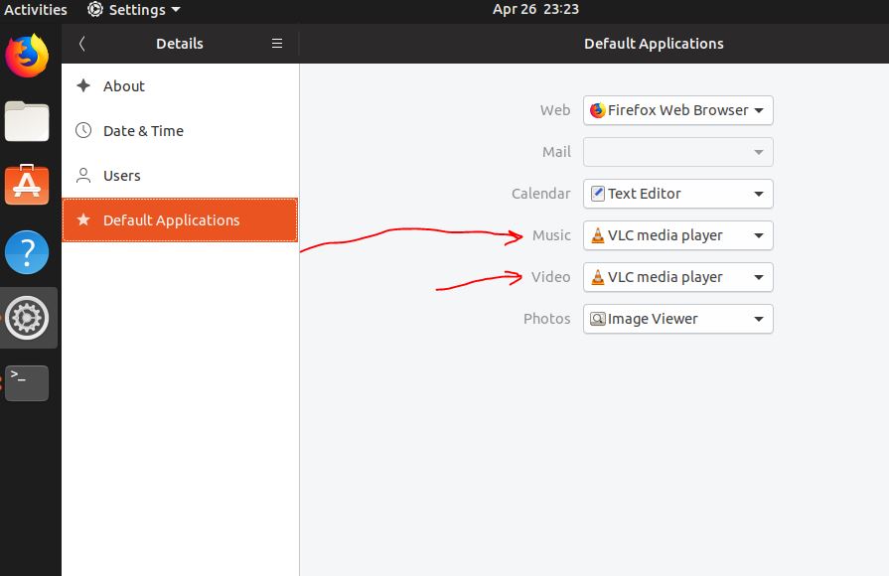This screenshot has width=889, height=576.
Task: Go back using the Details back arrow
Action: pyautogui.click(x=82, y=44)
